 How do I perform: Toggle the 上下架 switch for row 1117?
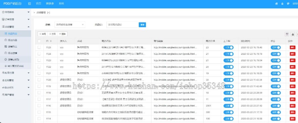(x=228, y=99)
